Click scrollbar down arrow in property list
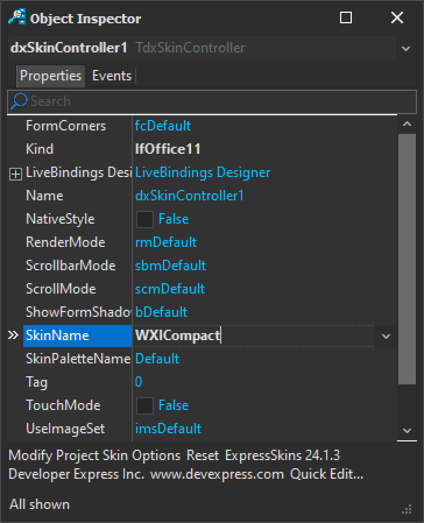This screenshot has width=424, height=523. click(407, 431)
